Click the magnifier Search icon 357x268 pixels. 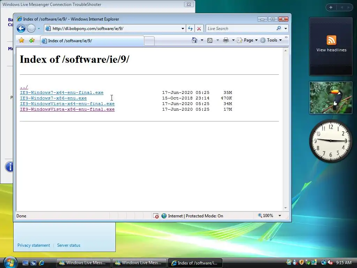pos(279,28)
